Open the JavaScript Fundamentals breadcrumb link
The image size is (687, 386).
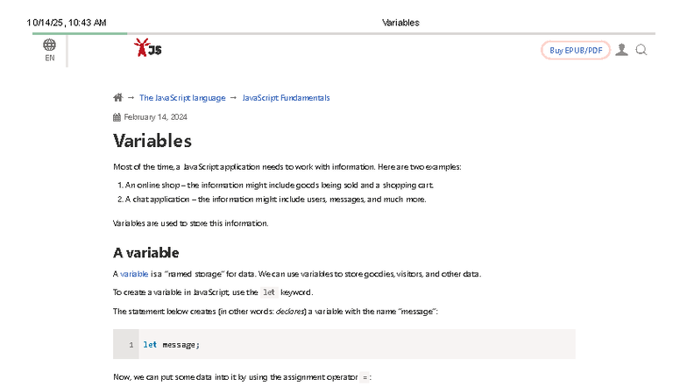(286, 98)
